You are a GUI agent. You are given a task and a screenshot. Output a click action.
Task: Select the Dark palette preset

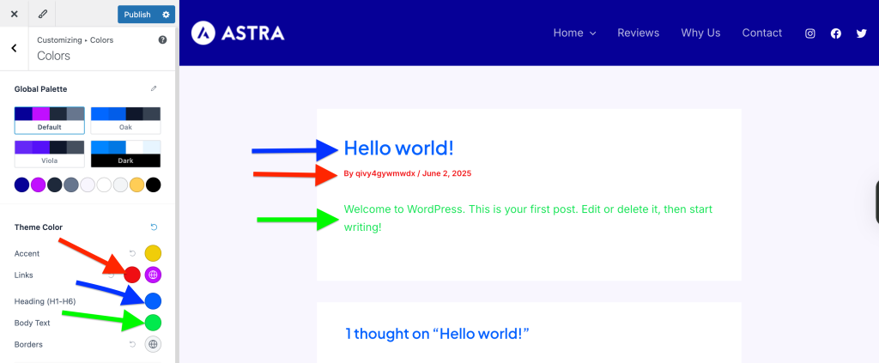[125, 154]
